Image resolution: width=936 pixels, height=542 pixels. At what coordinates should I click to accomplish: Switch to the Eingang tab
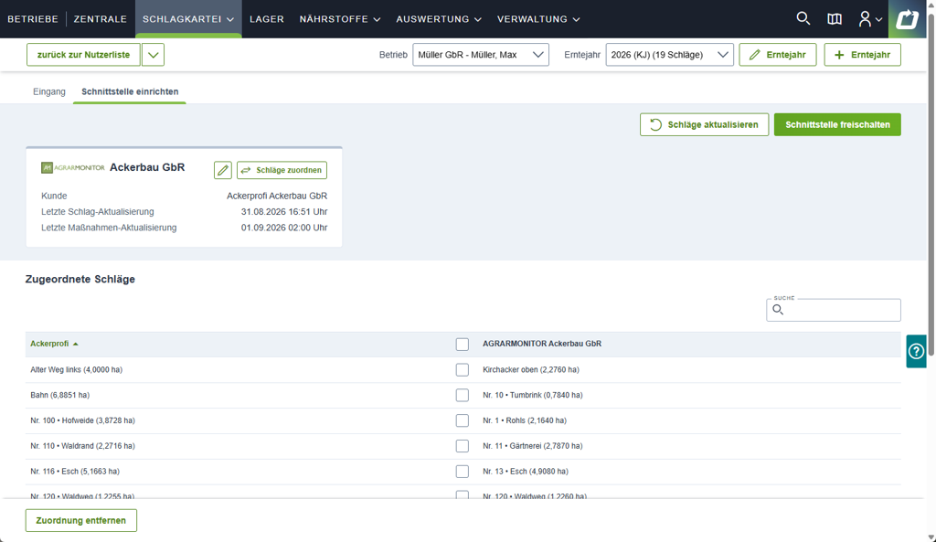point(49,91)
